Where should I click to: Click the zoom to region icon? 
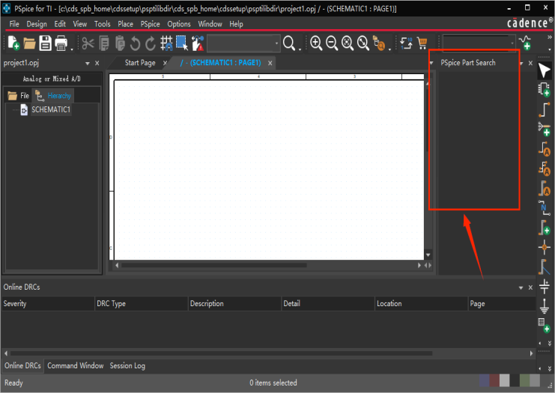[348, 43]
